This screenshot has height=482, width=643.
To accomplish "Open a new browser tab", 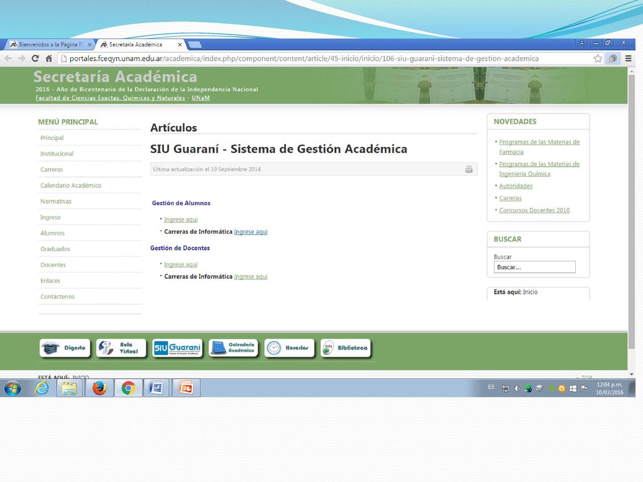I will (x=195, y=45).
